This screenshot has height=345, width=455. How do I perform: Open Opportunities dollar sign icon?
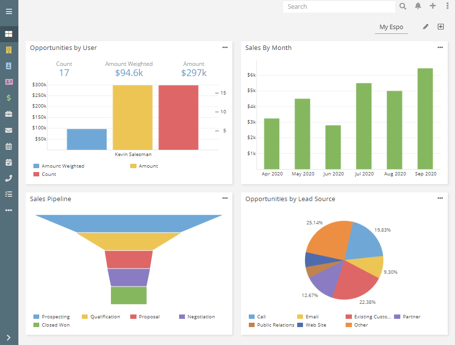(x=9, y=98)
